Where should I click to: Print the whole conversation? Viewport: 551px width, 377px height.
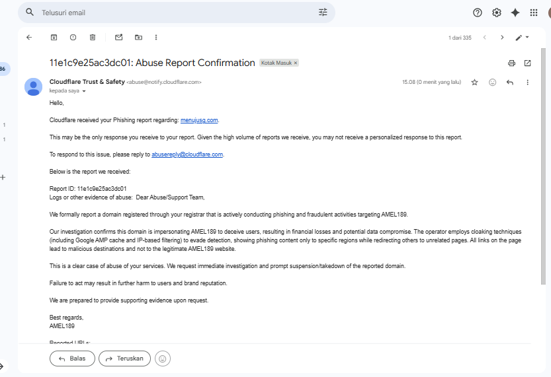pyautogui.click(x=512, y=63)
